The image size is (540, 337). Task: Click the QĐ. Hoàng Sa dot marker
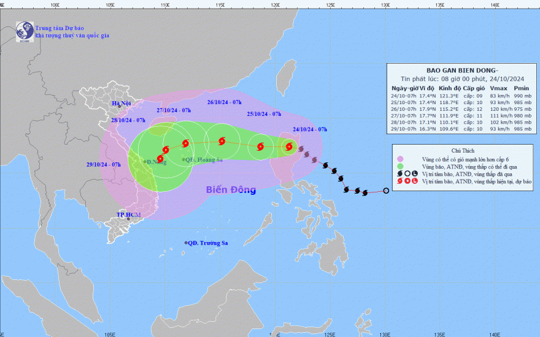pyautogui.click(x=183, y=159)
